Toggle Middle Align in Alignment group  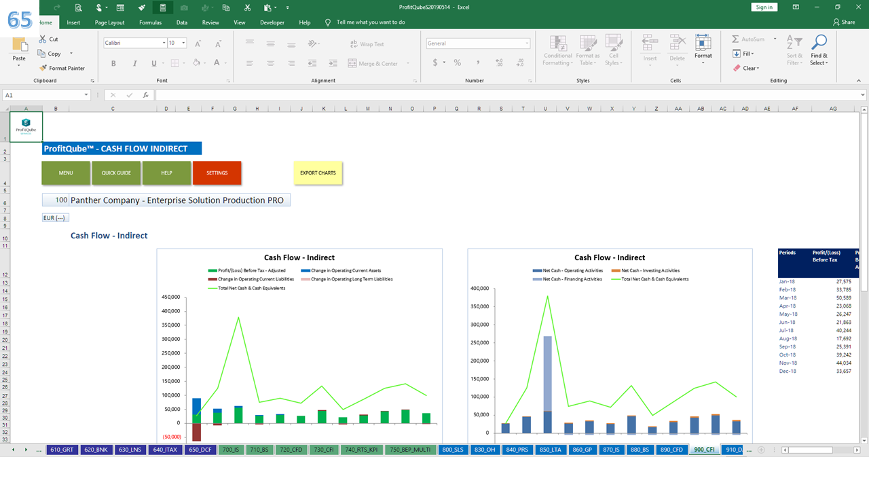click(x=270, y=43)
